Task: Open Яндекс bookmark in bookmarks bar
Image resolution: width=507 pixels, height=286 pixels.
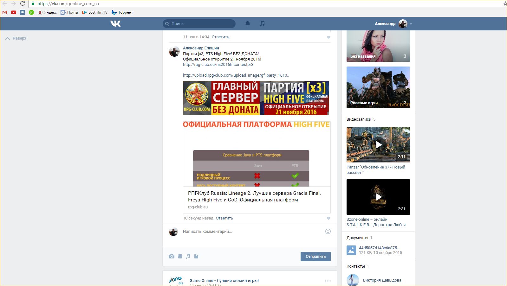Action: 47,12
